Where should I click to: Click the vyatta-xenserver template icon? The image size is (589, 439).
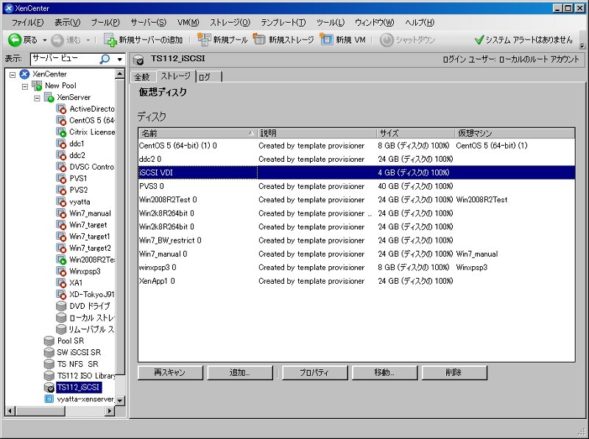(49, 399)
